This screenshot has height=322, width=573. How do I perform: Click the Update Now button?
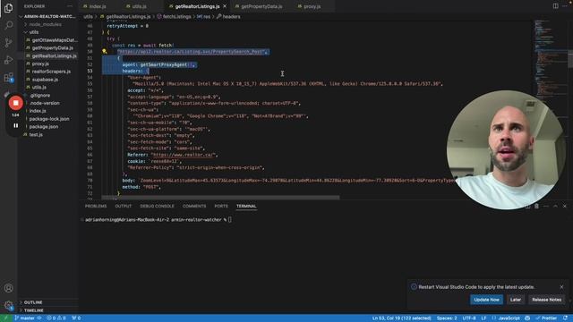(x=486, y=300)
